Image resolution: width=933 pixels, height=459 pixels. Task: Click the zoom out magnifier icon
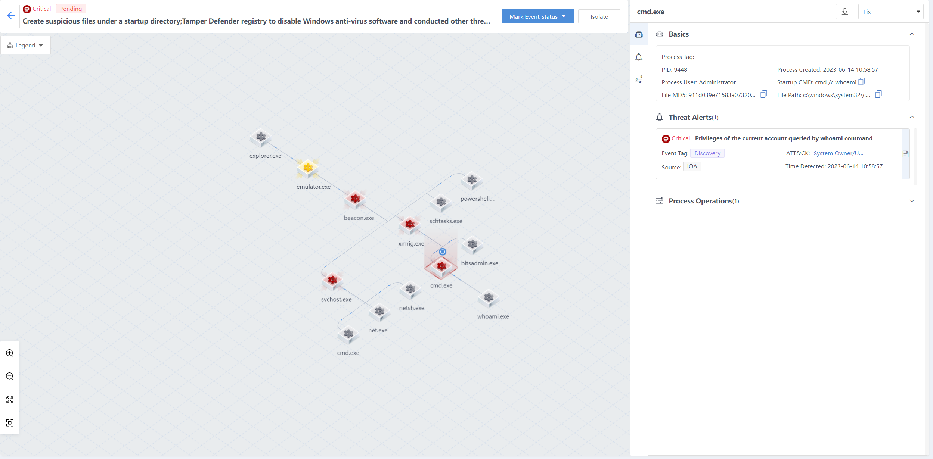10,376
